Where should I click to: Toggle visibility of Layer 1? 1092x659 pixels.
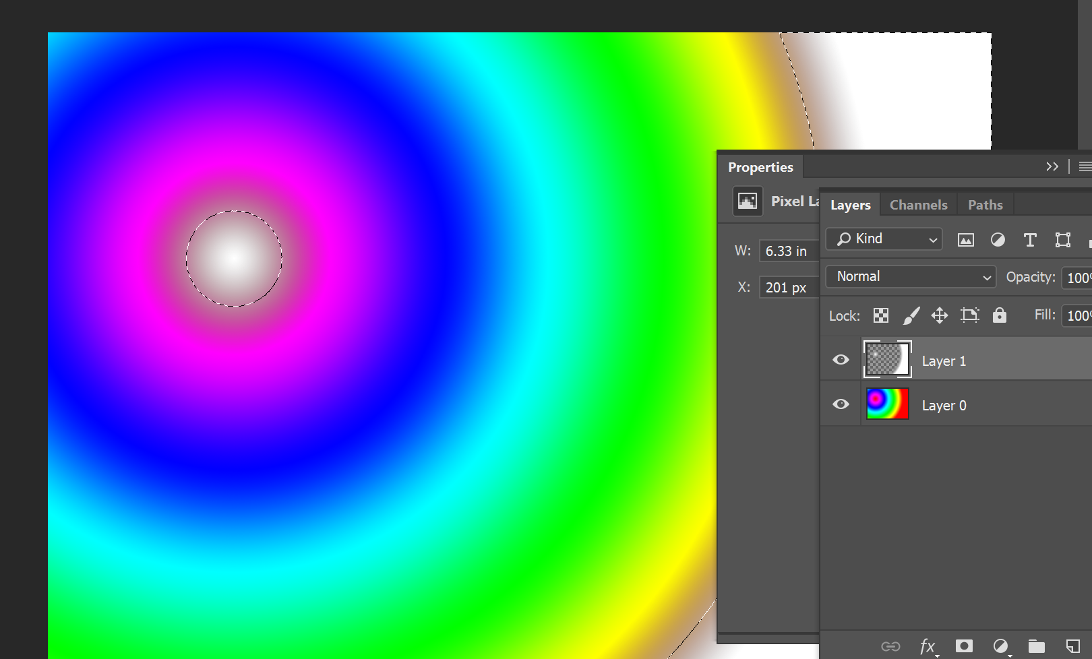pos(840,360)
